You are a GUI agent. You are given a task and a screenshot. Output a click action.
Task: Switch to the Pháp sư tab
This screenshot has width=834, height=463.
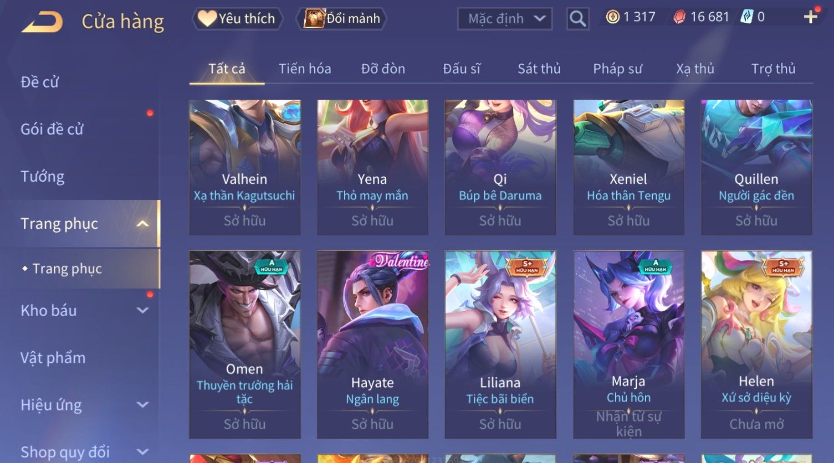pyautogui.click(x=617, y=69)
